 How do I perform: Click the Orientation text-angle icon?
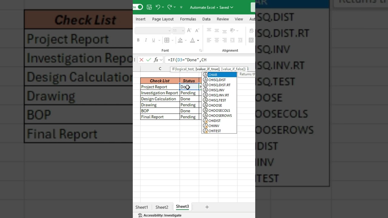[x=232, y=30]
